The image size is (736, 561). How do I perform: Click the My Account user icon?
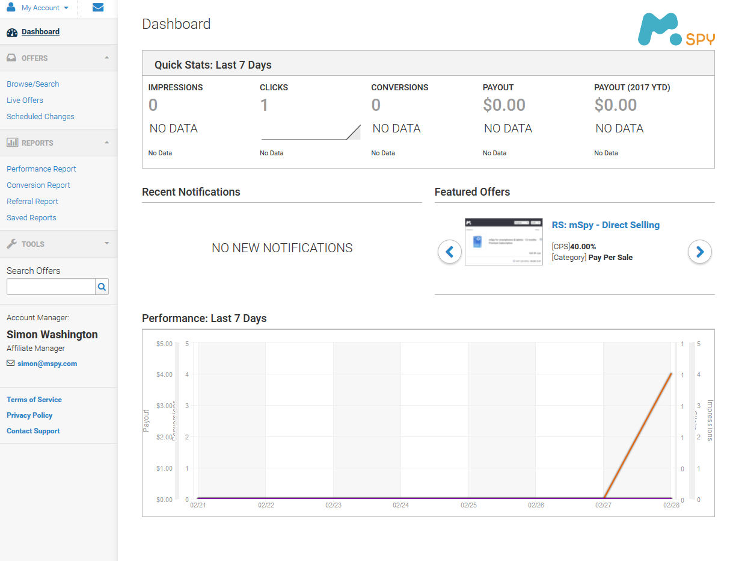11,7
